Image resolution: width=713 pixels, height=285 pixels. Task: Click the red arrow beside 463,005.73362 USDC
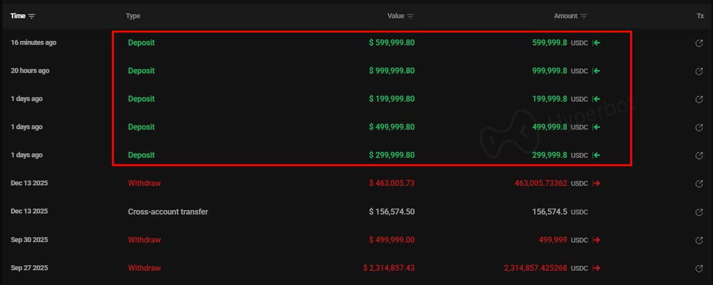pyautogui.click(x=597, y=183)
